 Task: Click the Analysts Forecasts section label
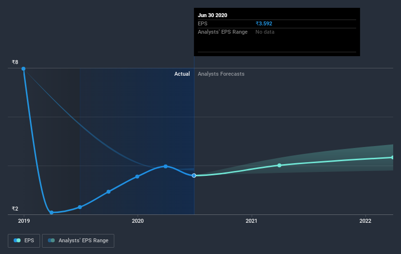(x=221, y=74)
